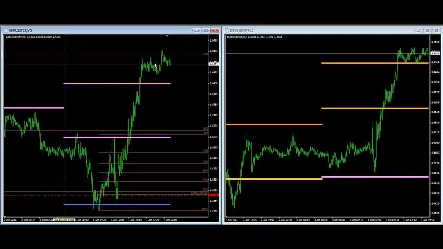Select the middle pink line on GBPUSD chart
This screenshot has height=249, width=443.
pyautogui.click(x=117, y=138)
